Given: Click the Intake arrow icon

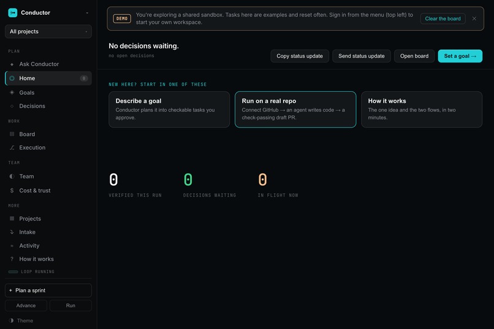Looking at the screenshot, I should (12, 232).
